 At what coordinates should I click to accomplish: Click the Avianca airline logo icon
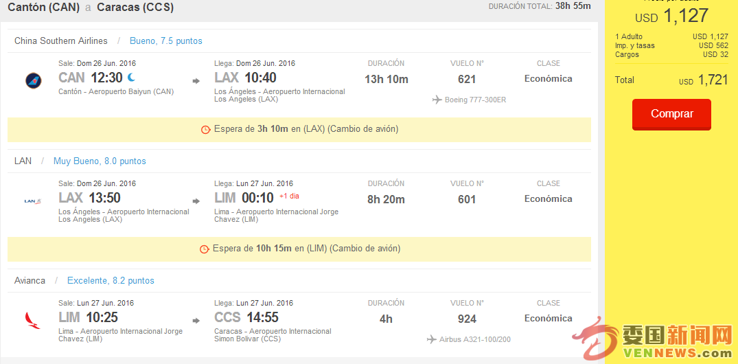(33, 320)
